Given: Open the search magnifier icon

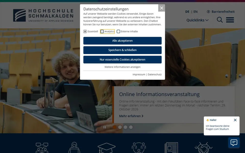Looking at the screenshot, I should click(x=220, y=20).
